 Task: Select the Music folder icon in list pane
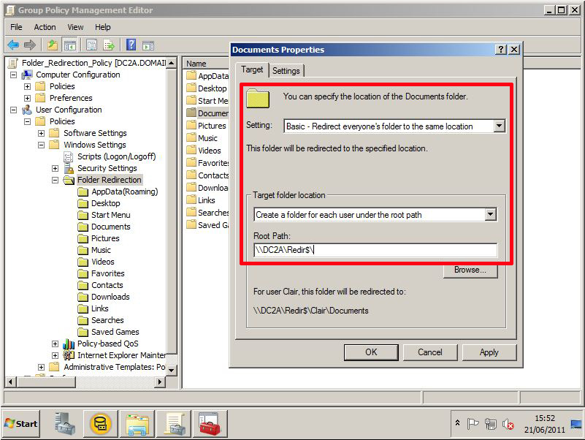click(x=191, y=138)
